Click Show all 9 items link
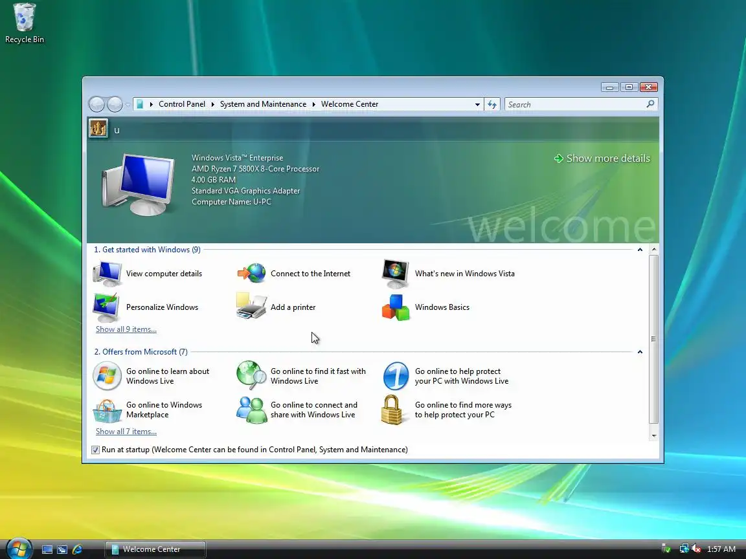 [126, 329]
